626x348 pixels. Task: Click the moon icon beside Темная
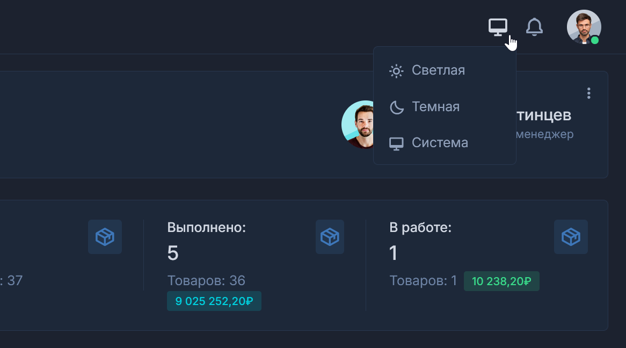coord(396,107)
